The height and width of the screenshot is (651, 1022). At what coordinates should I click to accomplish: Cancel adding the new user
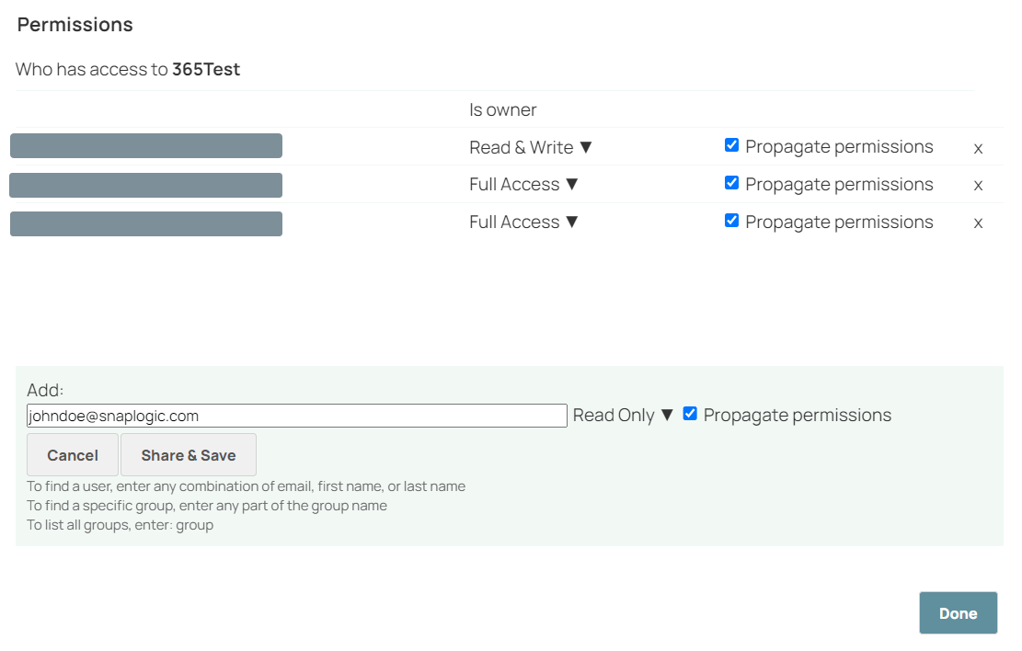tap(72, 454)
